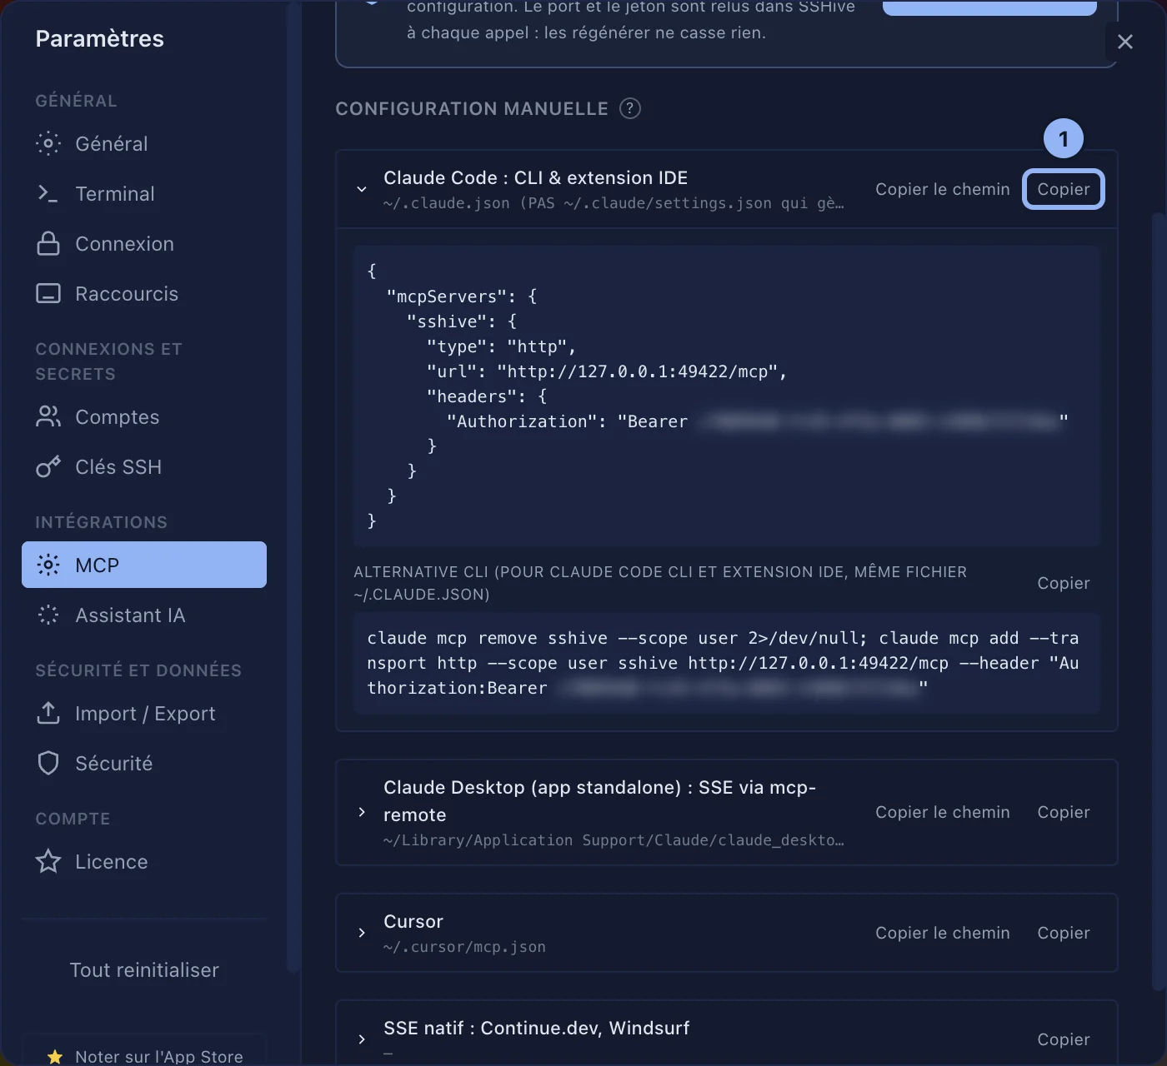Click the "Authorization" Bearer line

point(757,421)
